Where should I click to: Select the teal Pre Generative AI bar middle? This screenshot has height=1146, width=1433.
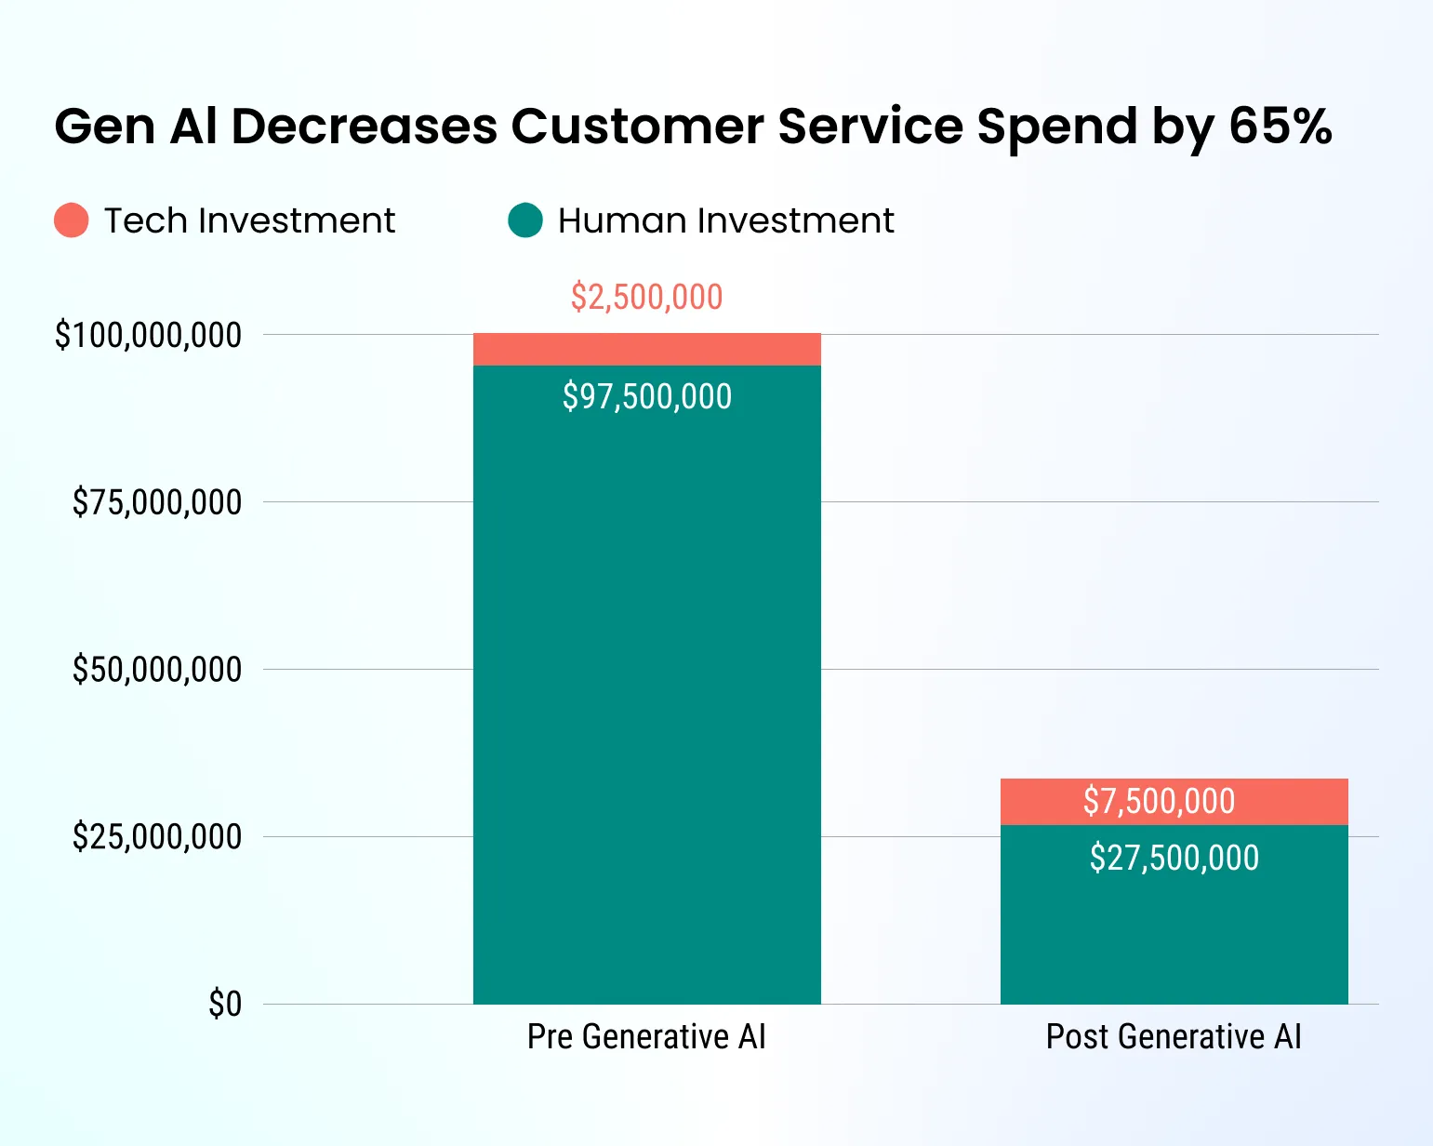(646, 684)
